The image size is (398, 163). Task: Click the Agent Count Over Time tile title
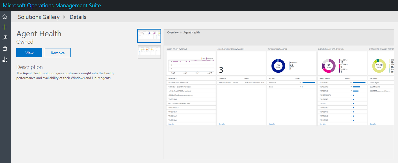pyautogui.click(x=177, y=49)
